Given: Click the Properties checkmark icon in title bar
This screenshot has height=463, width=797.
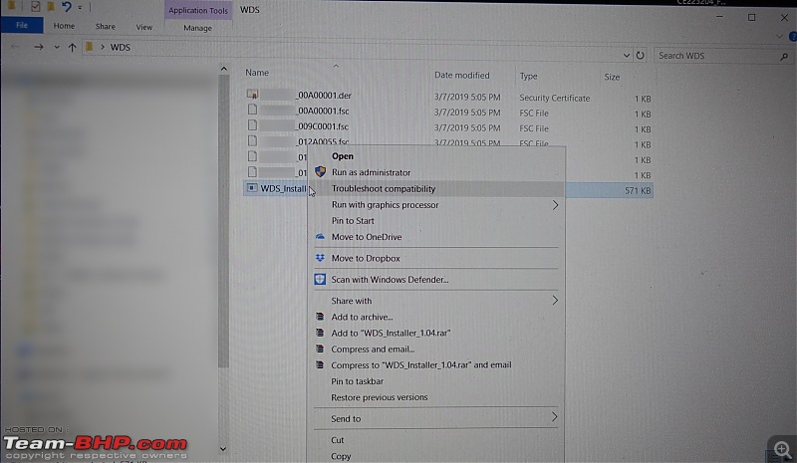Looking at the screenshot, I should pos(35,6).
